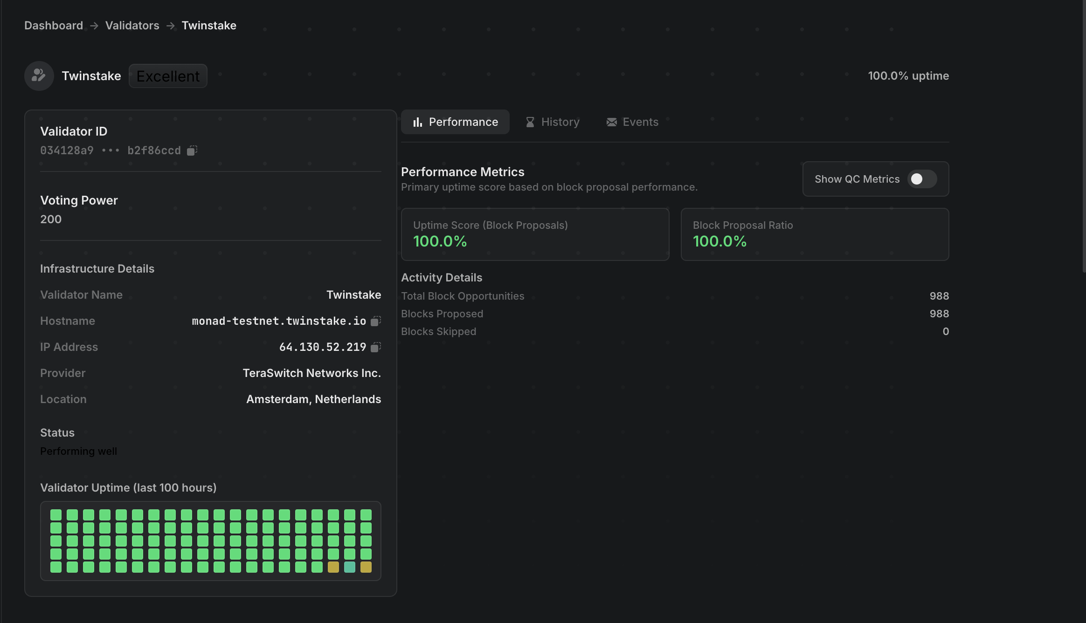This screenshot has width=1086, height=623.
Task: Navigate to Validators breadcrumb link
Action: coord(132,26)
